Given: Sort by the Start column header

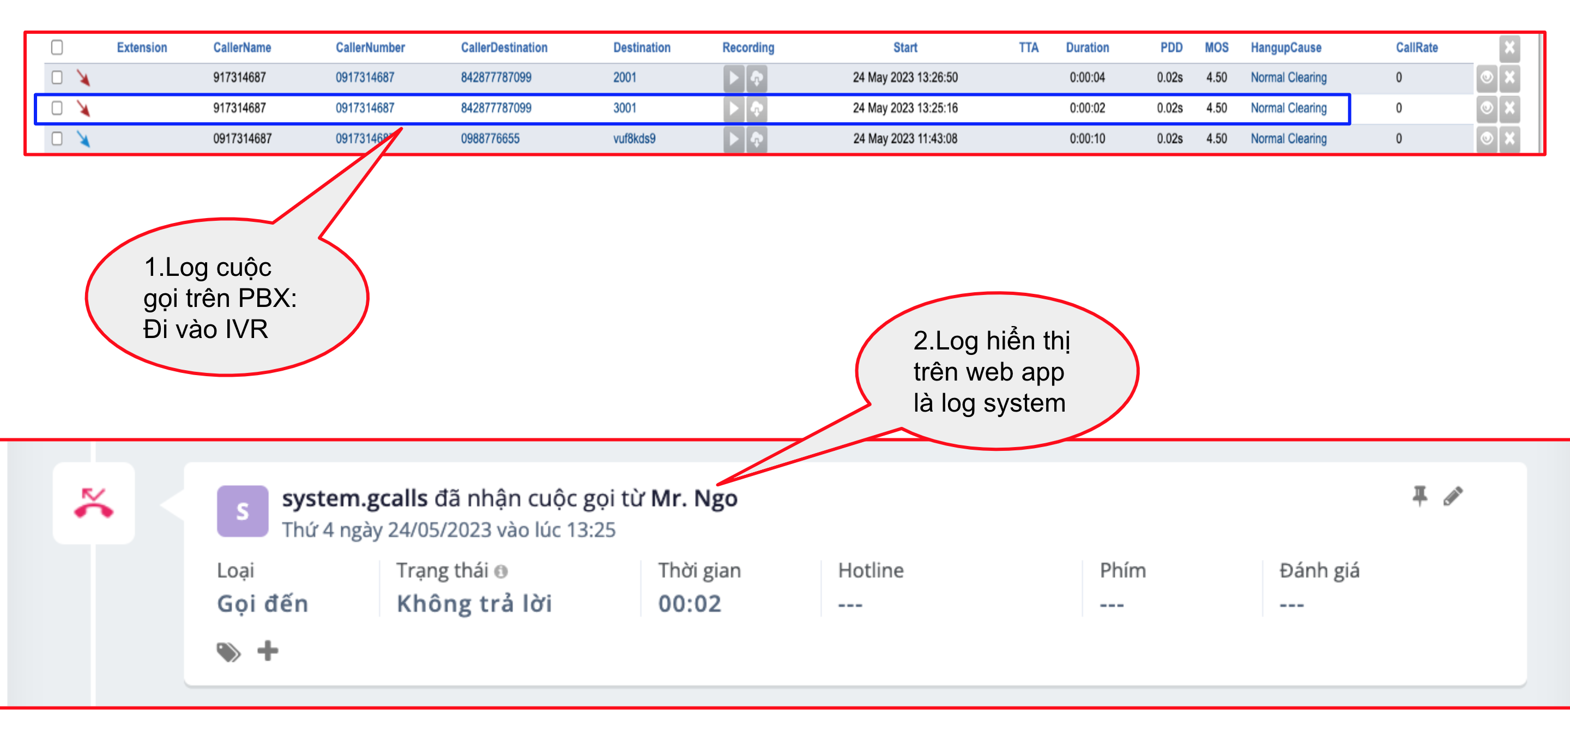Looking at the screenshot, I should [904, 47].
